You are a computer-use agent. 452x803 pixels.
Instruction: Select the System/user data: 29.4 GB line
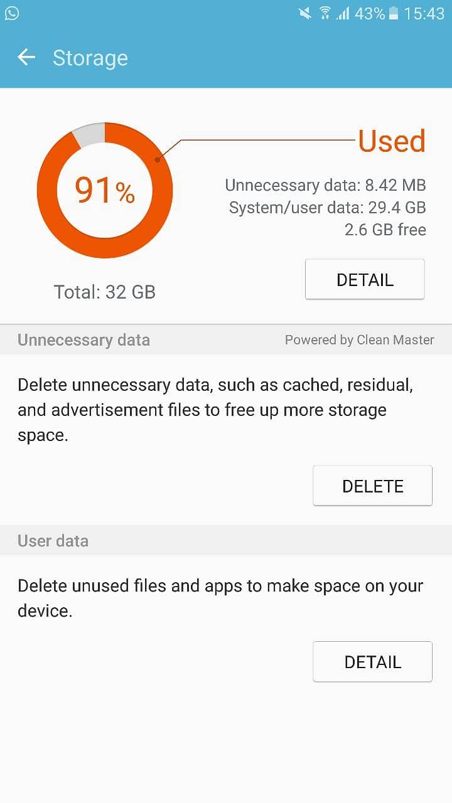[327, 208]
